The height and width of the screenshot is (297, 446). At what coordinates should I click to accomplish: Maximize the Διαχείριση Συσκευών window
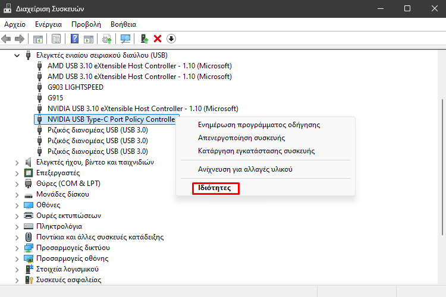[x=407, y=8]
